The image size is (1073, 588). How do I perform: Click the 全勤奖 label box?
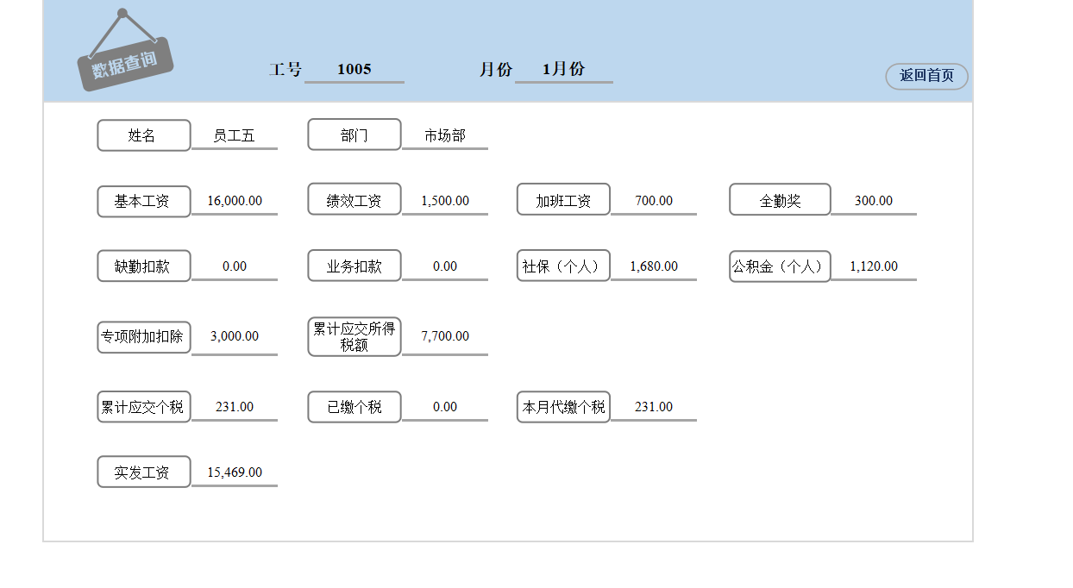click(780, 199)
